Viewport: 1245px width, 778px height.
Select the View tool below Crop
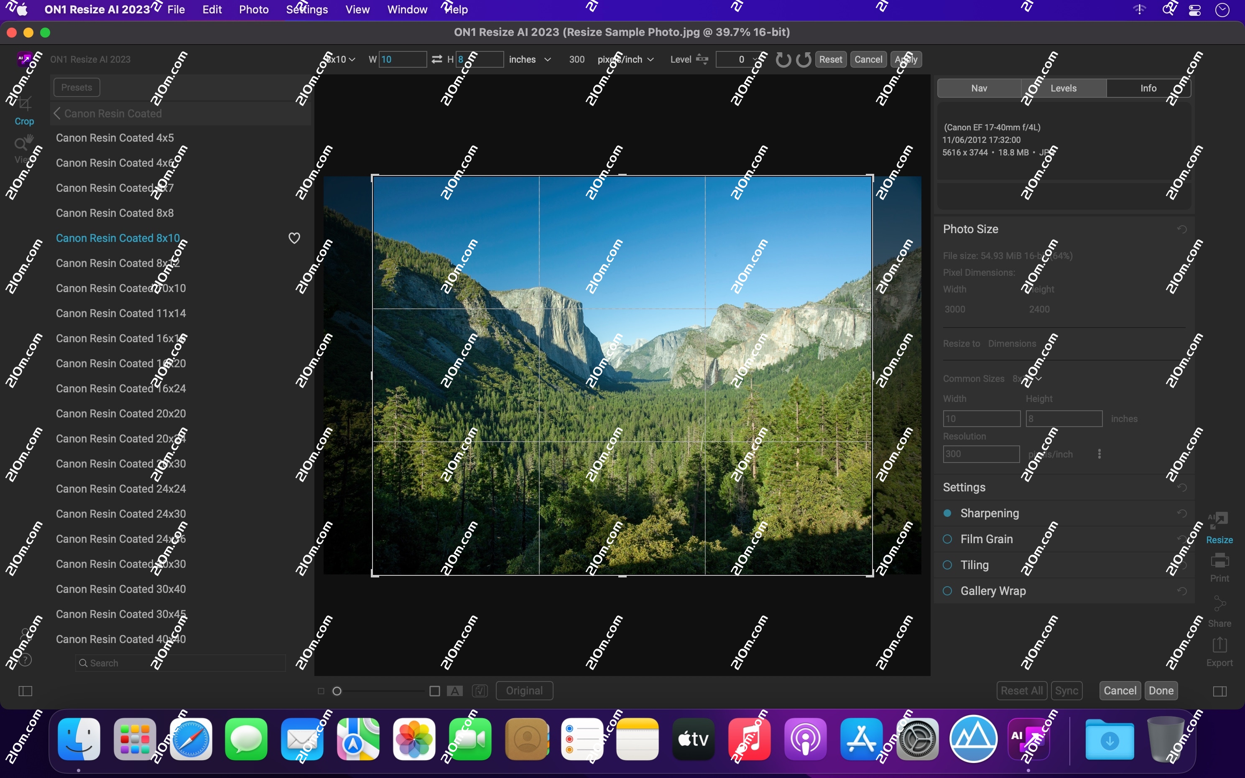coord(24,147)
